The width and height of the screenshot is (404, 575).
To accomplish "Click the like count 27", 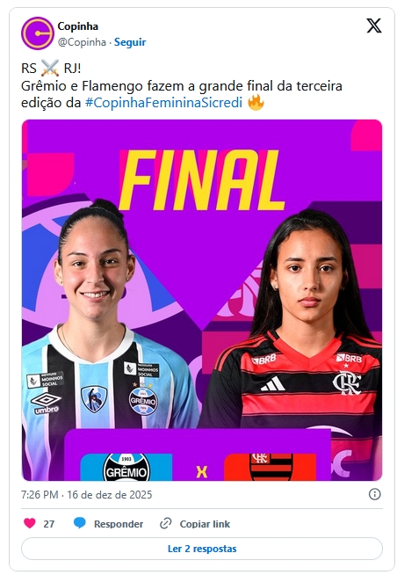I will pos(48,524).
